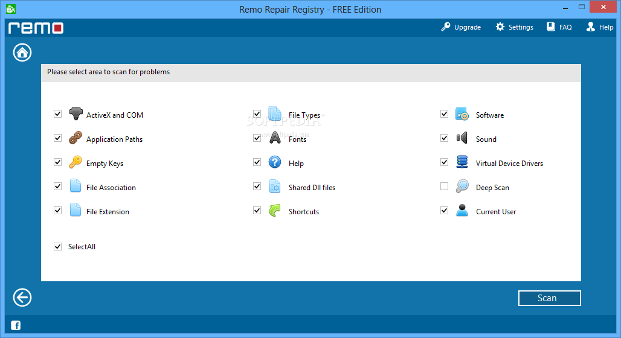The width and height of the screenshot is (621, 338).
Task: Click the 'SelectAll' label
Action: [x=82, y=247]
